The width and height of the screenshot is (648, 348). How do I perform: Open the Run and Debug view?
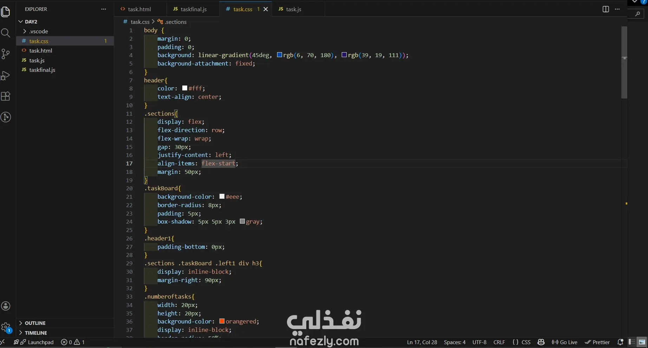(x=6, y=75)
